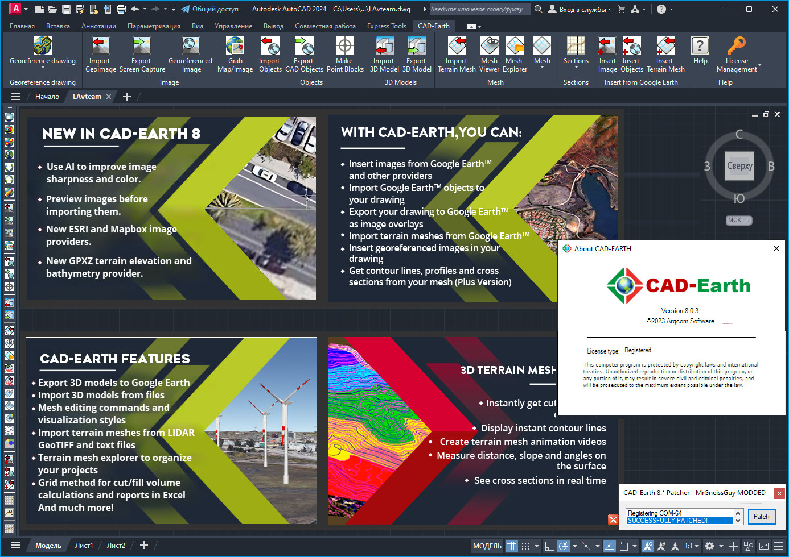Viewport: 789px width, 557px height.
Task: Launch Grab Map/Image
Action: (235, 55)
